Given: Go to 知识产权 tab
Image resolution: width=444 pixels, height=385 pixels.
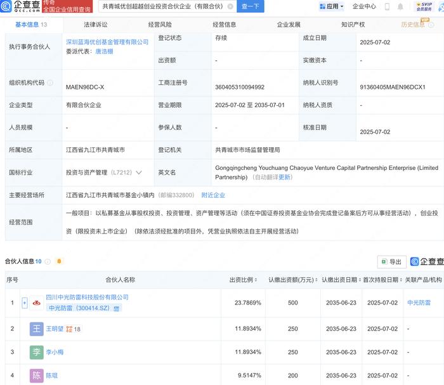Looking at the screenshot, I should click(353, 25).
